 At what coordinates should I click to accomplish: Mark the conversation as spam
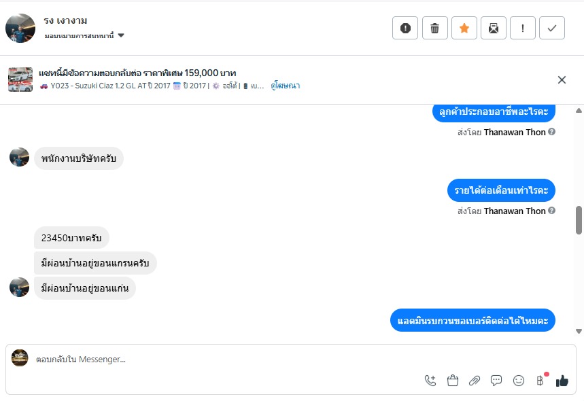[405, 28]
